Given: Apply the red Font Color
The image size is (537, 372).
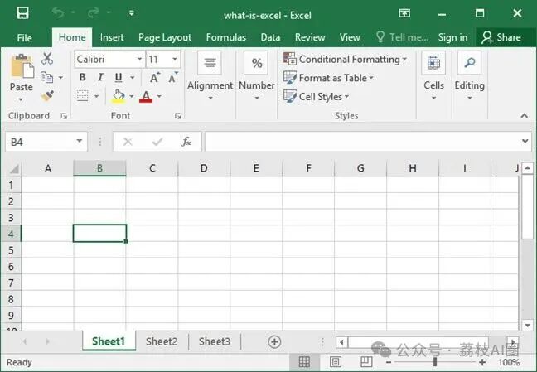Looking at the screenshot, I should pyautogui.click(x=146, y=97).
